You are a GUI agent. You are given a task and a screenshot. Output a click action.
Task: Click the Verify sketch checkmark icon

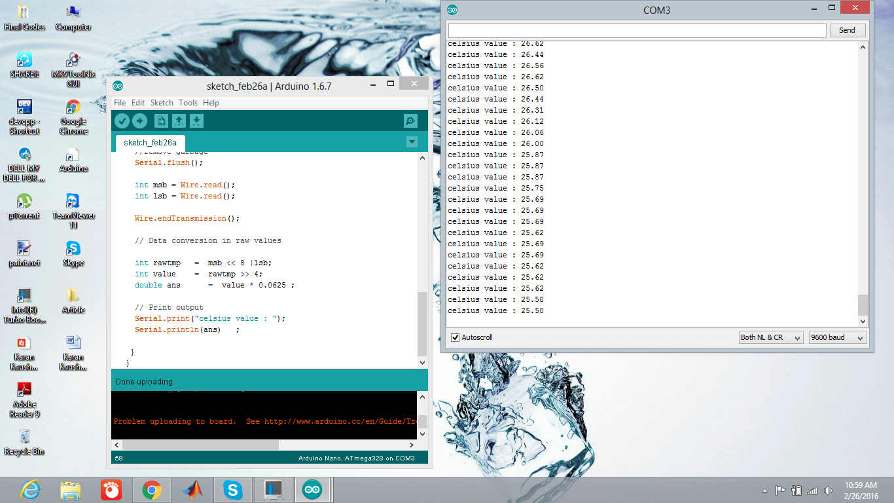tap(122, 121)
